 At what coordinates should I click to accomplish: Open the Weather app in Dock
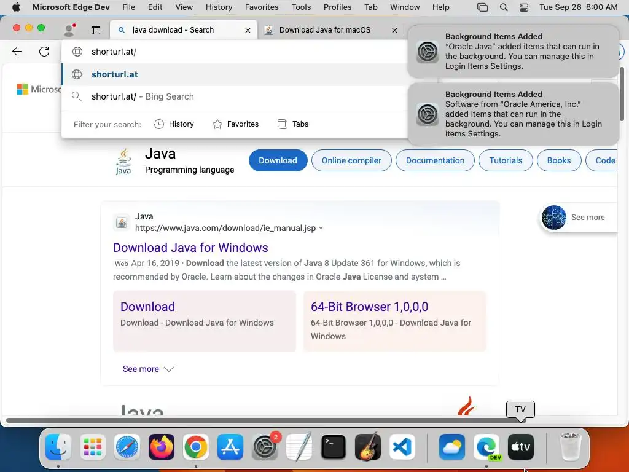[452, 447]
